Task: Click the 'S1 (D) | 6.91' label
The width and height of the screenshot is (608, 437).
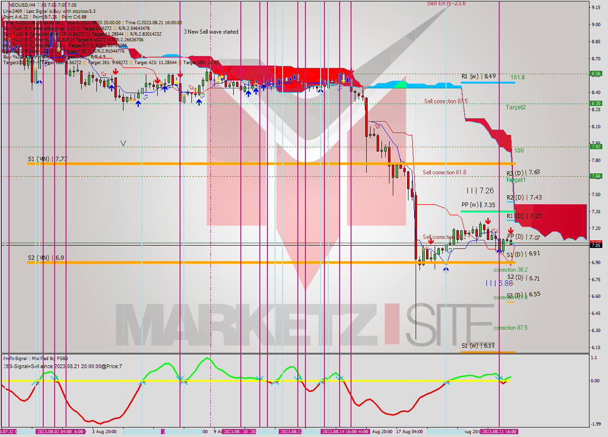Action: (x=523, y=254)
